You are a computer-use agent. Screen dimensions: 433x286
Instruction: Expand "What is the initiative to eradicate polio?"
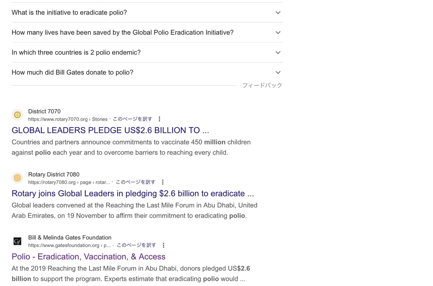[x=147, y=13]
